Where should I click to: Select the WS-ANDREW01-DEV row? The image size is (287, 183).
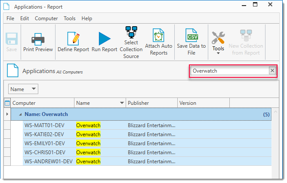pyautogui.click(x=147, y=161)
